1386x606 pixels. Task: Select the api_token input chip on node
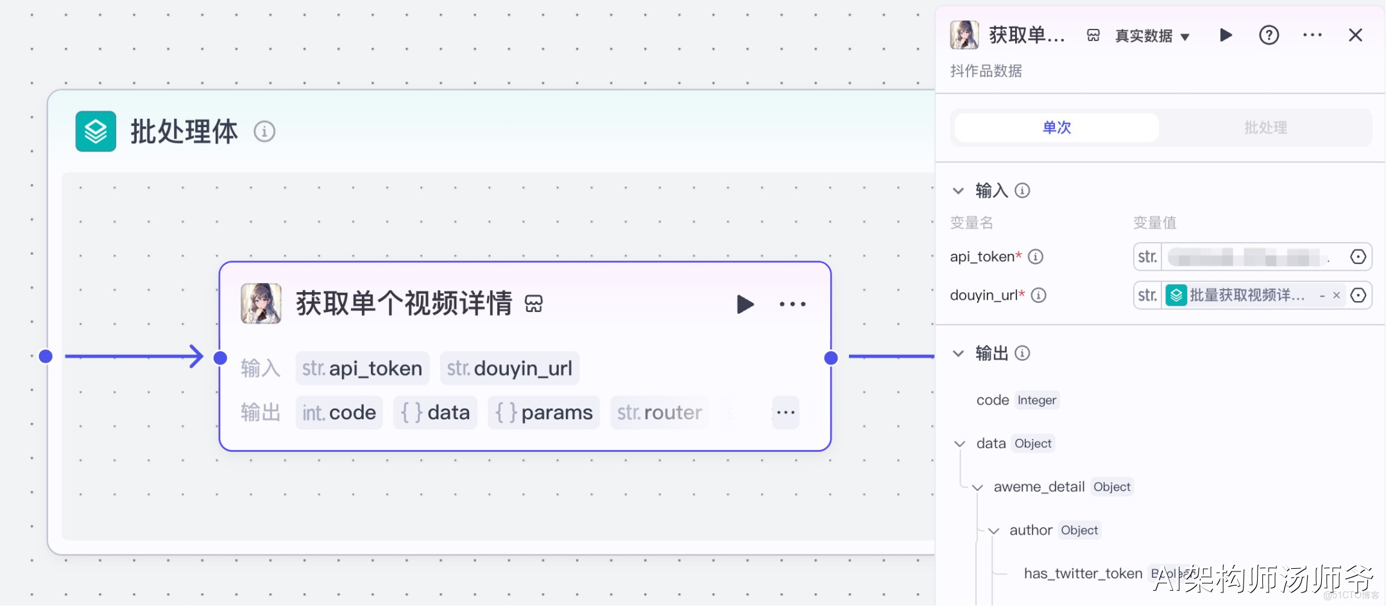tap(363, 368)
